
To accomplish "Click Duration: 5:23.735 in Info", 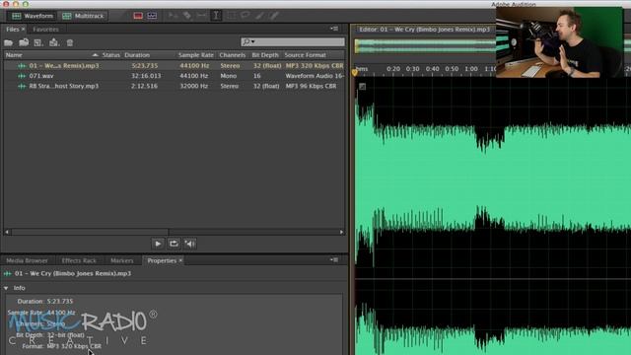I will click(45, 302).
